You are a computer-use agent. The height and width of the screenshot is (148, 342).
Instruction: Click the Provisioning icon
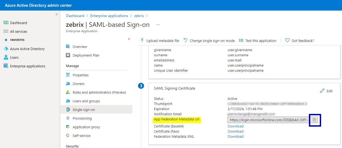pyautogui.click(x=68, y=118)
